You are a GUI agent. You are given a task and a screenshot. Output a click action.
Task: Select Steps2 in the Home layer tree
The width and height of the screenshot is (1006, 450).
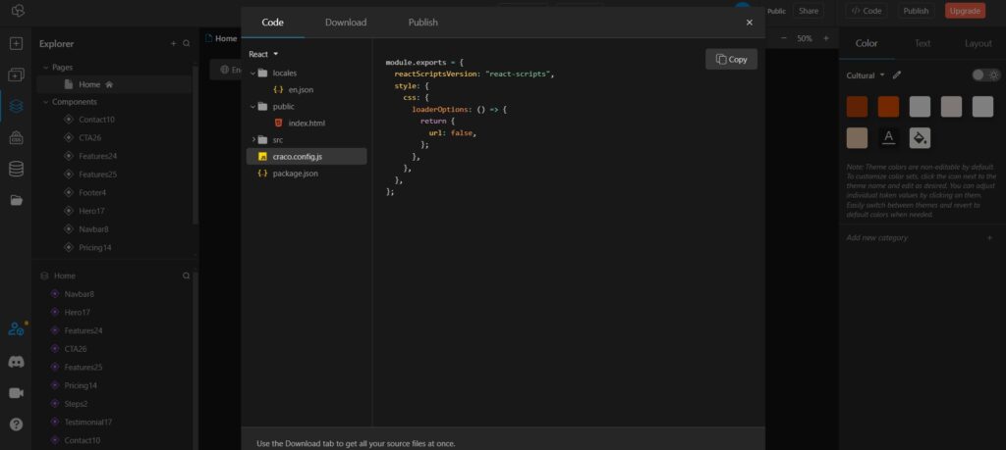pyautogui.click(x=76, y=404)
